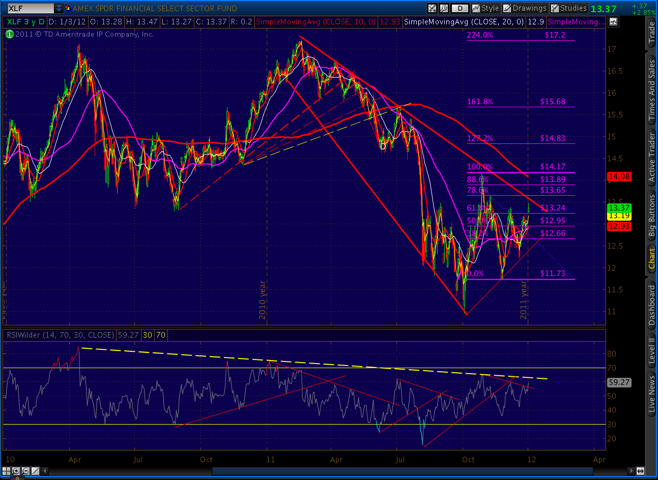This screenshot has height=480, width=658.
Task: Click the RSI 30 oversold value box
Action: tap(148, 335)
